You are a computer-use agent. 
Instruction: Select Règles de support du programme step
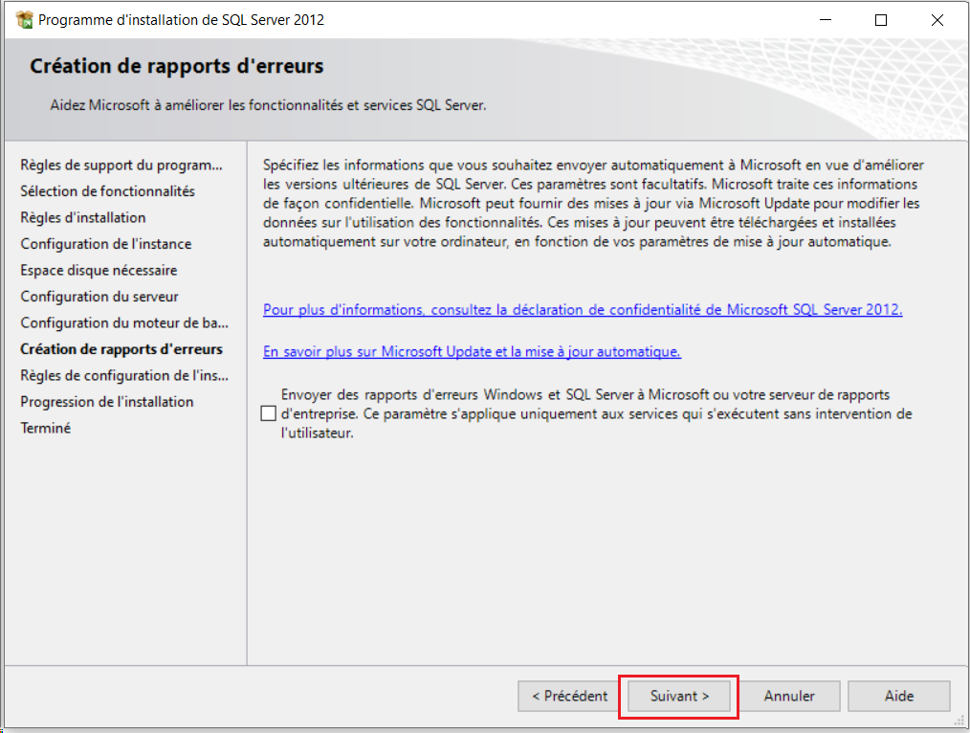click(121, 165)
